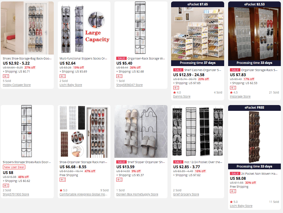Click coupon icon under US $2.92 listing

coord(6,76)
